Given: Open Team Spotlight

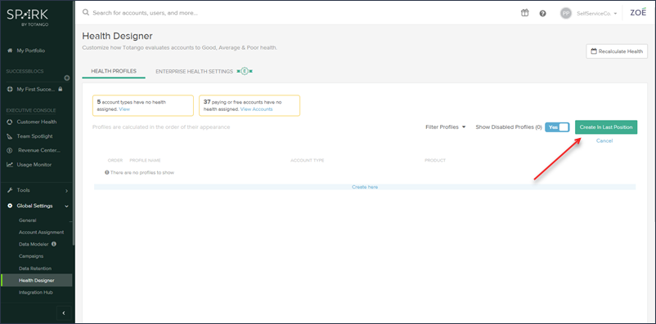Looking at the screenshot, I should click(34, 136).
